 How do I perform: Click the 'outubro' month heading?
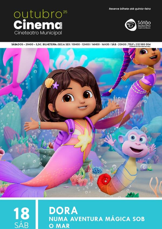[38, 14]
